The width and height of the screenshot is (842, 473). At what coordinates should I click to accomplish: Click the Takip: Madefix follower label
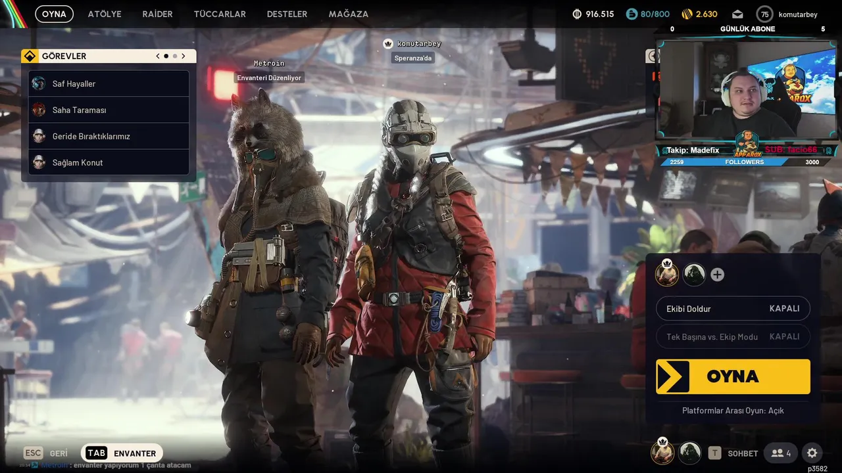[693, 150]
